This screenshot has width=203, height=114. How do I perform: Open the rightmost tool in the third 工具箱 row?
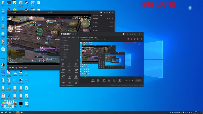coord(76,77)
